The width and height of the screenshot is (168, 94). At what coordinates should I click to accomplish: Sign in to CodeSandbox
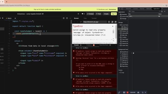click(114, 14)
